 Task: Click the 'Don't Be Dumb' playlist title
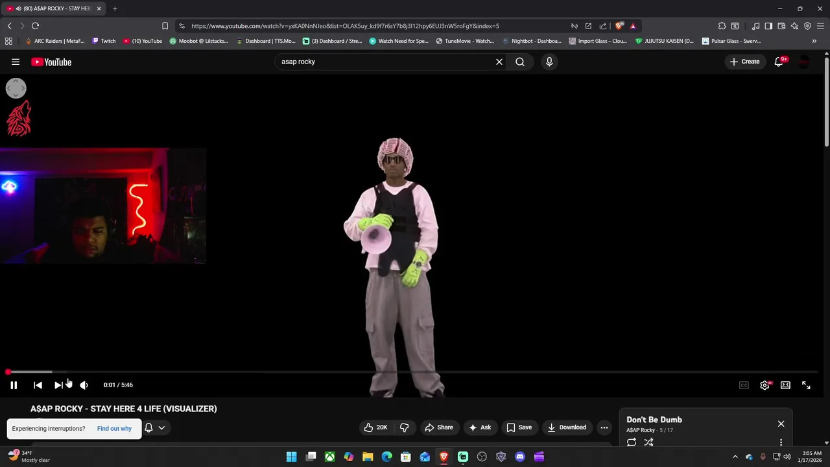coord(654,420)
